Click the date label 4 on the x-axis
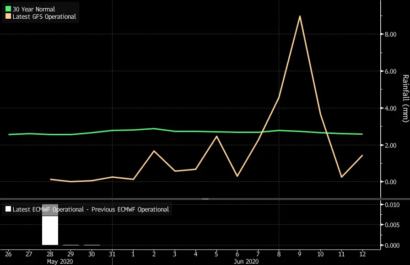410x265 pixels. click(195, 254)
